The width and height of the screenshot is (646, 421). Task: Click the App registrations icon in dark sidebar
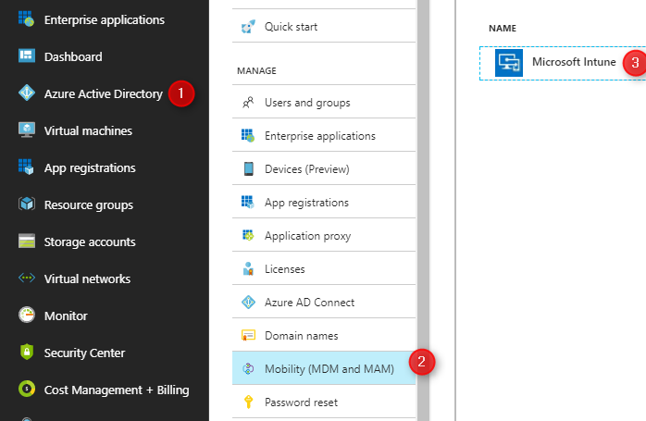click(x=26, y=167)
